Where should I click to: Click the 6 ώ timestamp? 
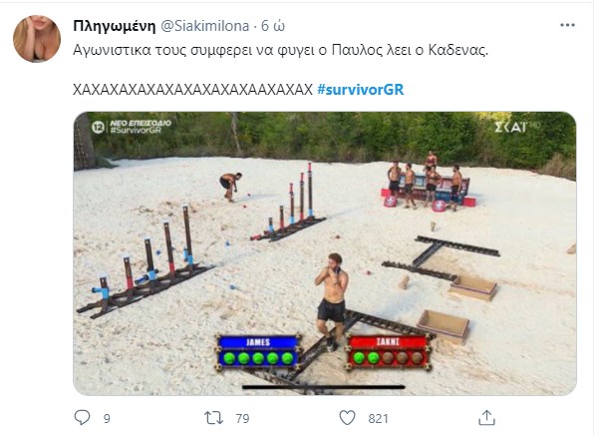click(273, 26)
